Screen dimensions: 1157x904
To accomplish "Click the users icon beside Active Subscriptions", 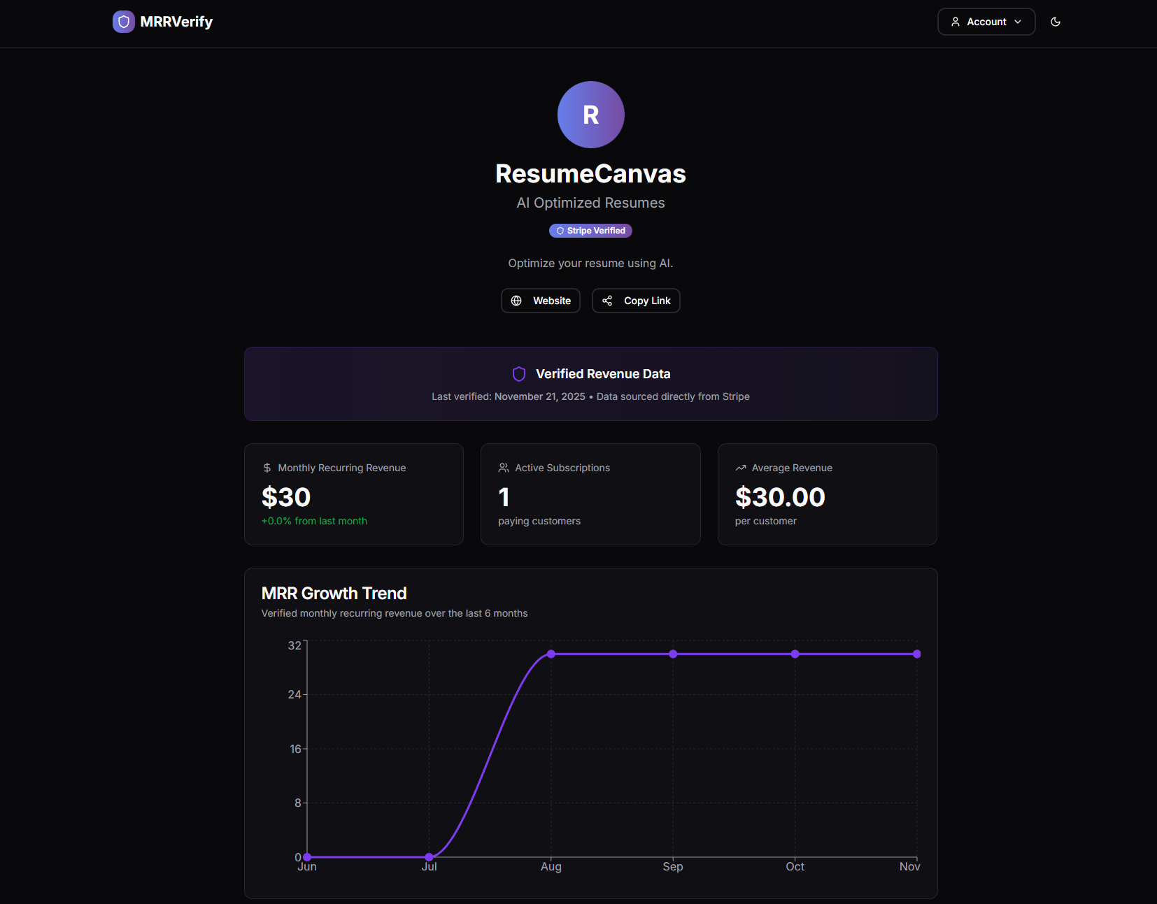I will click(504, 468).
